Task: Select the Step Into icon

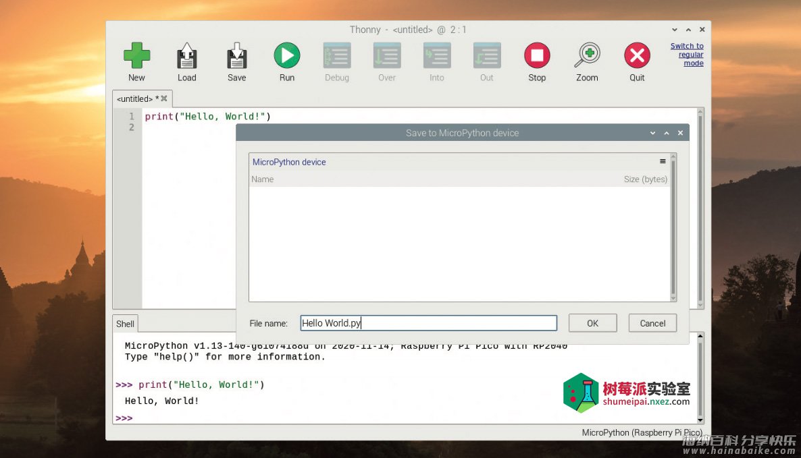Action: (x=437, y=55)
